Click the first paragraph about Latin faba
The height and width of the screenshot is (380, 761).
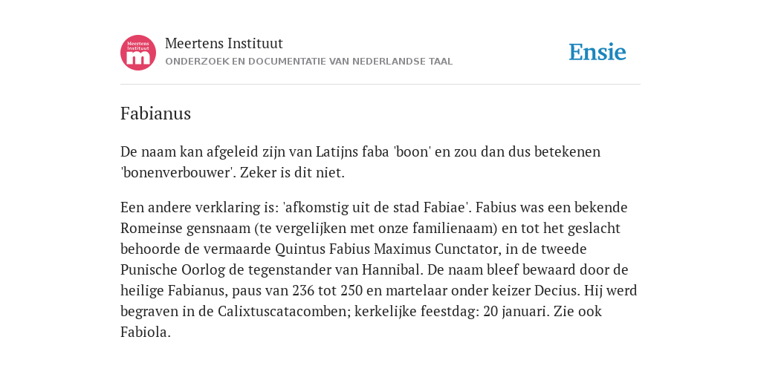[360, 162]
